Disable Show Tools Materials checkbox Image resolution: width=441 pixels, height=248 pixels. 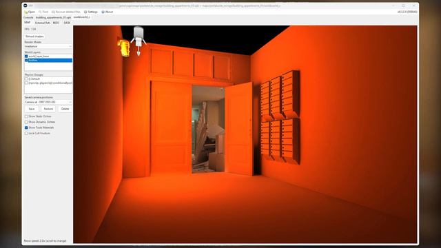pyautogui.click(x=26, y=127)
